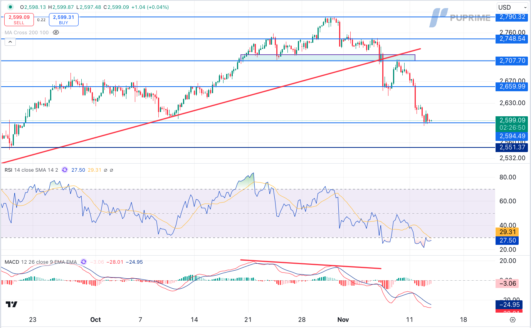Click the spread value 0.22
This screenshot has width=531, height=328.
pyautogui.click(x=42, y=20)
